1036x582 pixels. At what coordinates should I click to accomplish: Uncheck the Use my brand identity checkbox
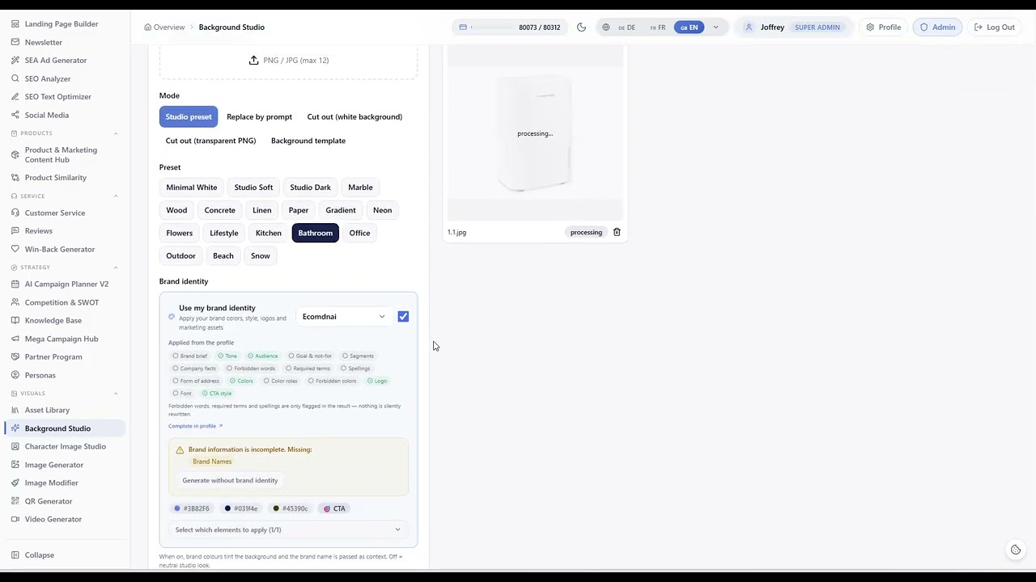(403, 316)
